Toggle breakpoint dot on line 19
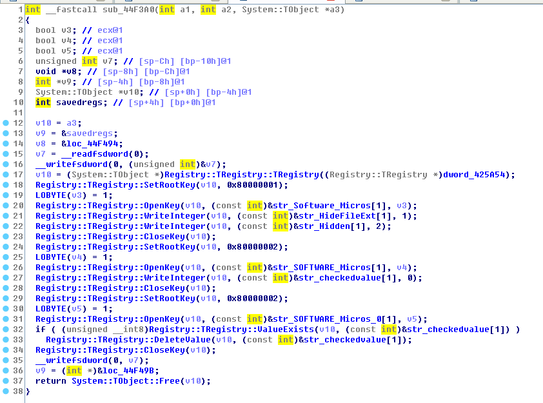543x403 pixels. [x=6, y=195]
